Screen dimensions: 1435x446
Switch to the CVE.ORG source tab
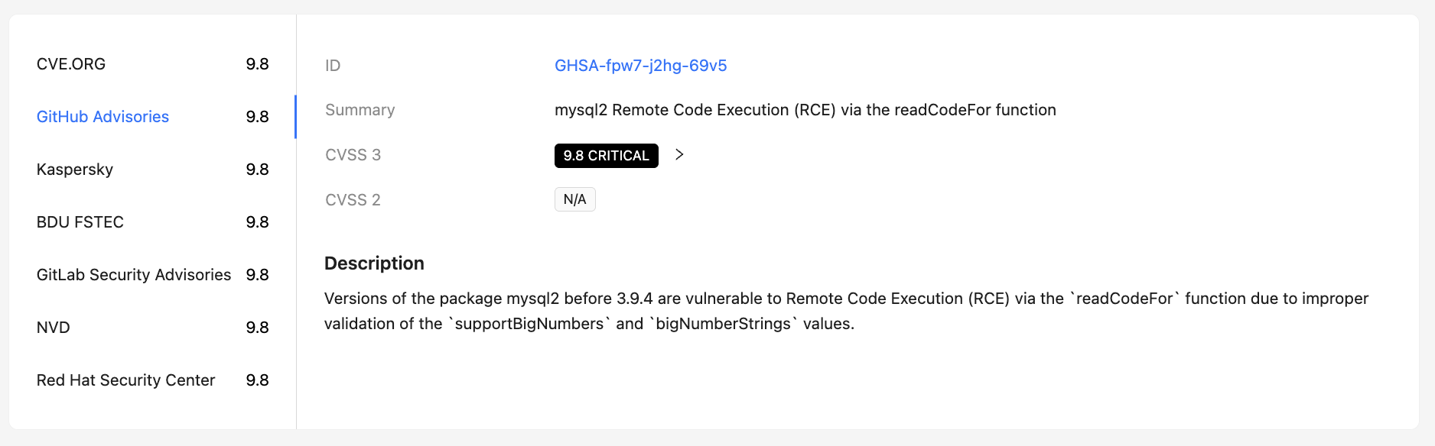[x=71, y=64]
